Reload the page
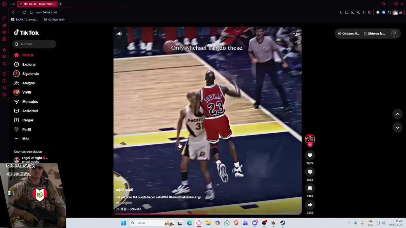The height and width of the screenshot is (228, 406). click(24, 12)
